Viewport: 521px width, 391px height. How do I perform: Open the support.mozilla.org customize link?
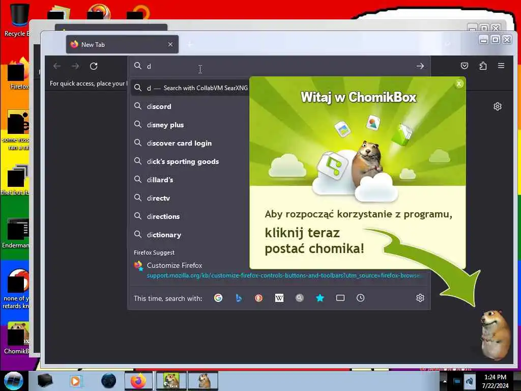coord(283,275)
